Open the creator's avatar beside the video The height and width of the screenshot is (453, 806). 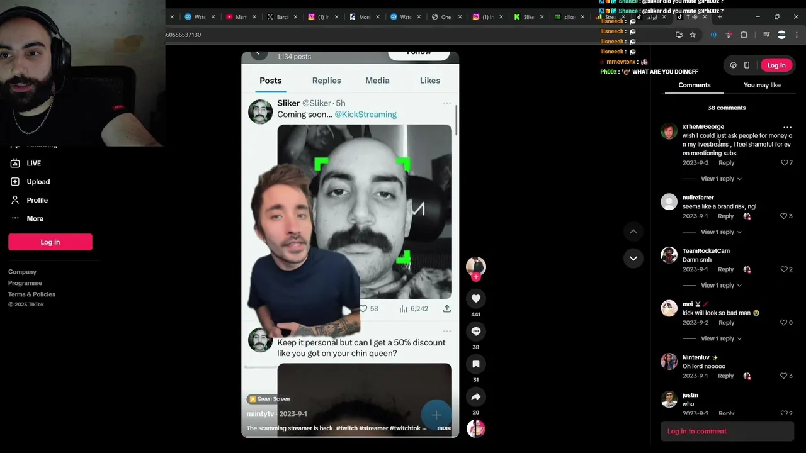476,266
